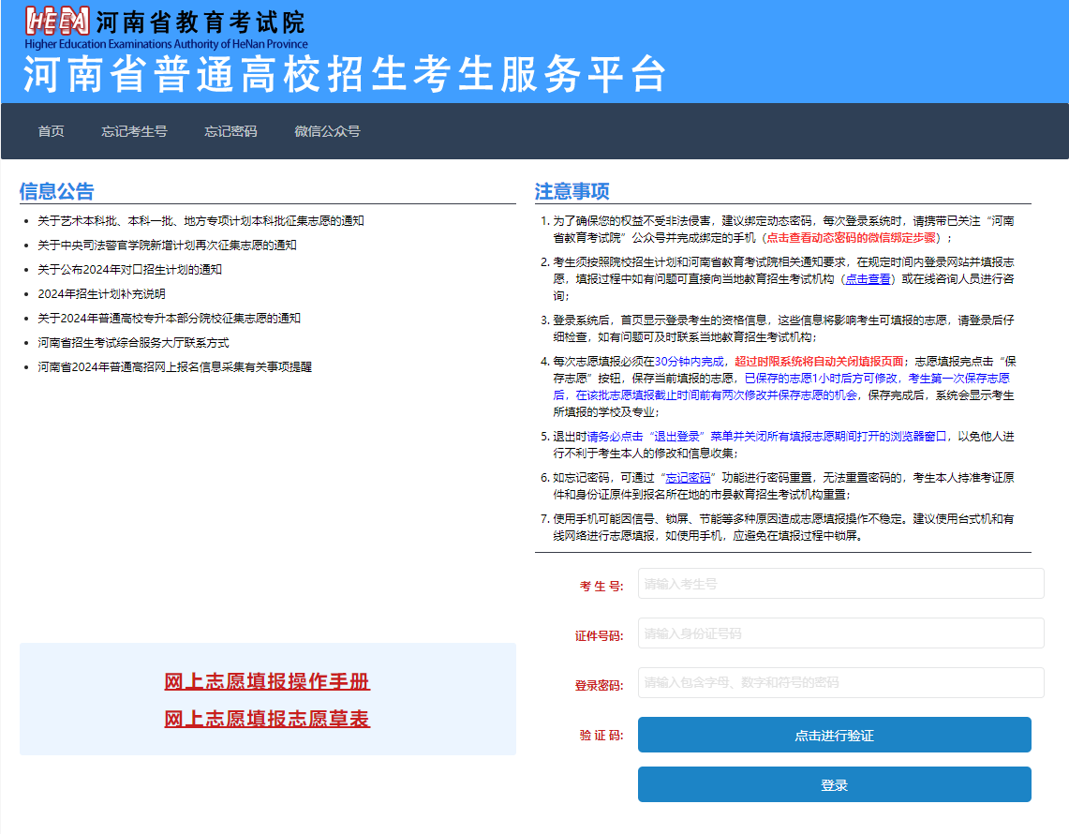Open the 微信公众号 navigation item

point(327,131)
